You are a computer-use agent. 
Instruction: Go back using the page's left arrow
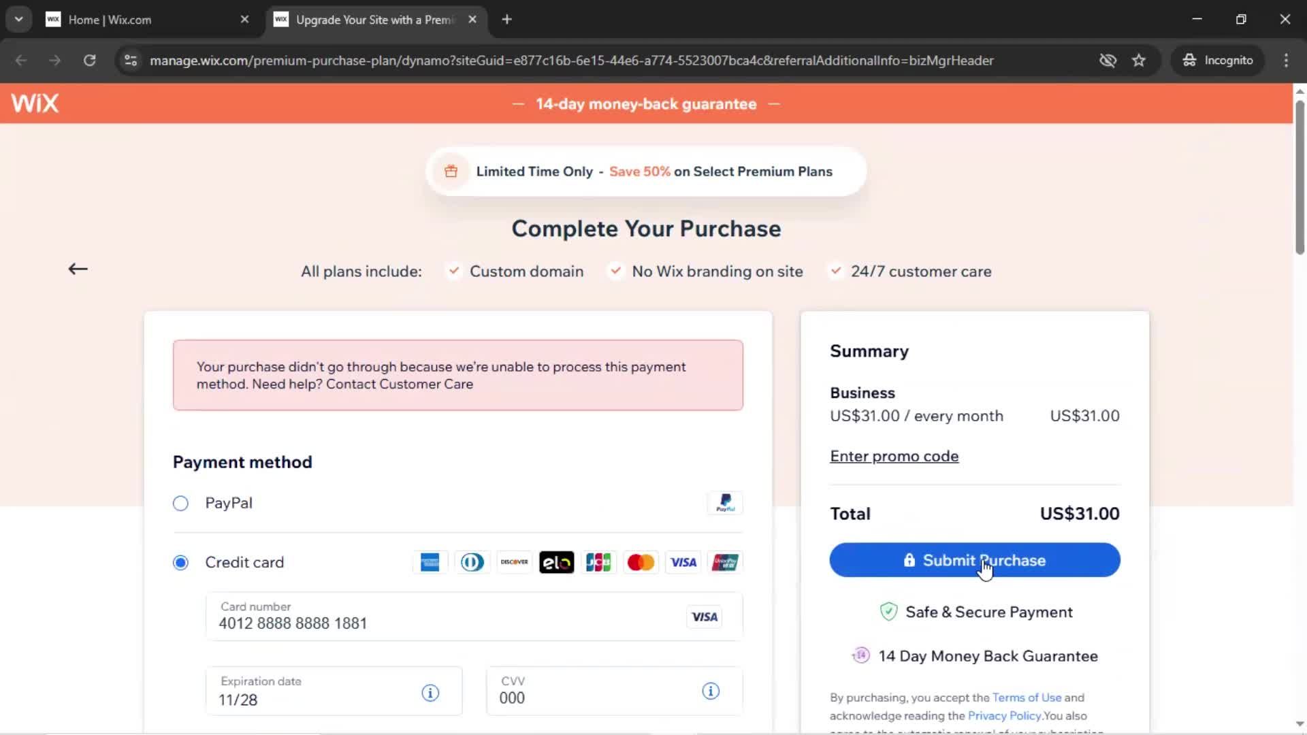[x=78, y=269]
